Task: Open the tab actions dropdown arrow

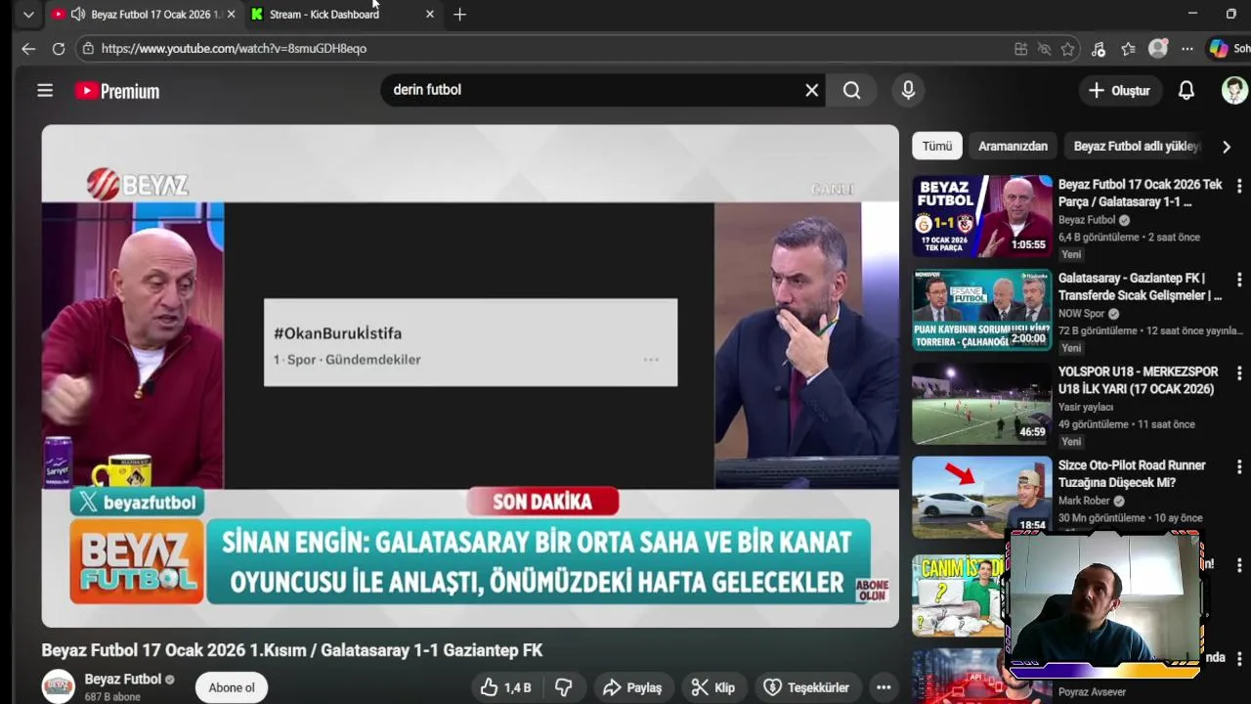Action: point(28,15)
